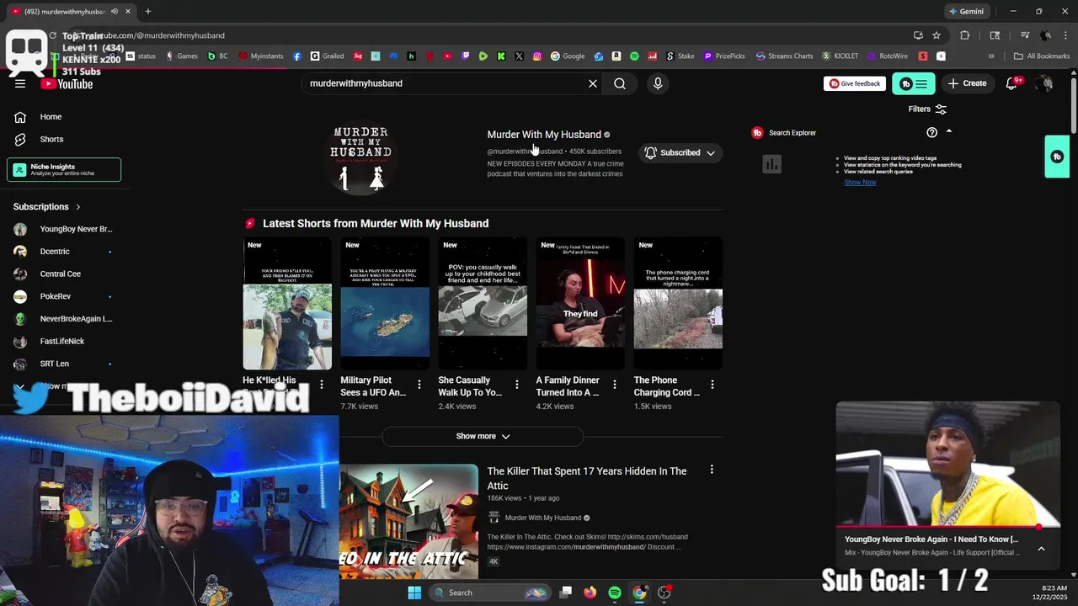Open more actions for Killer in Attic video
Screen dimensions: 1078x606
point(712,470)
